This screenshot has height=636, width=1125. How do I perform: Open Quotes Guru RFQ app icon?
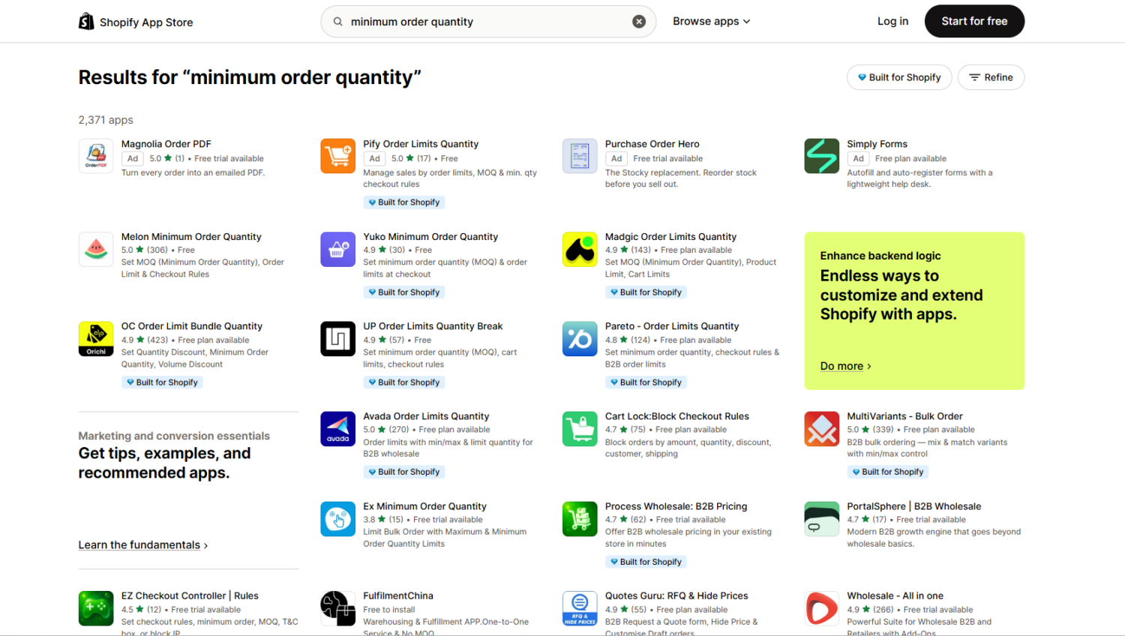point(580,608)
